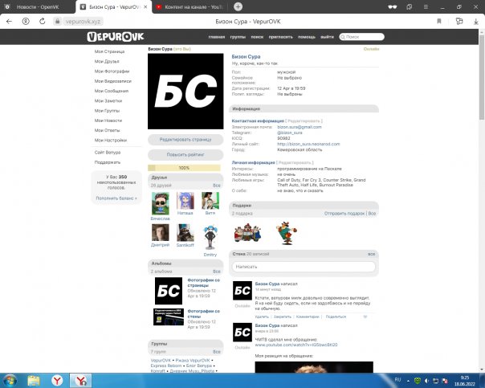Open friend Вячеслав's avatar
485x388 pixels.
[x=161, y=203]
